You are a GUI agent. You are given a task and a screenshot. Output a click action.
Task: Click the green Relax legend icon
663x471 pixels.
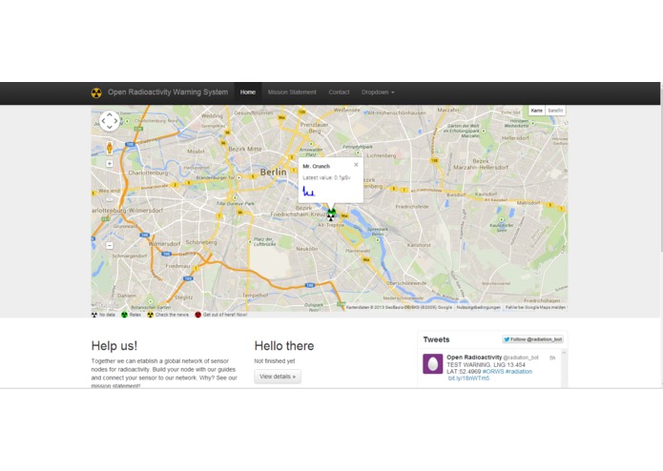pos(124,315)
